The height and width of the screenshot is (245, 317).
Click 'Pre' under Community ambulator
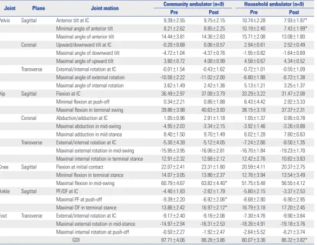pos(174,12)
